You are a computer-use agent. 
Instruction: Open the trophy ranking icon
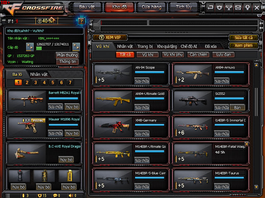pos(229,7)
